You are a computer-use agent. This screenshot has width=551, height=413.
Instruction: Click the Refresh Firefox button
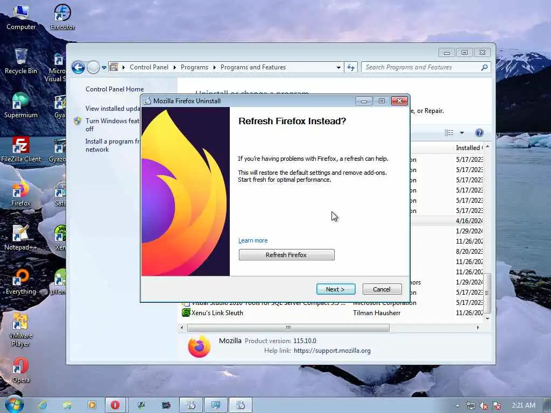pyautogui.click(x=286, y=254)
